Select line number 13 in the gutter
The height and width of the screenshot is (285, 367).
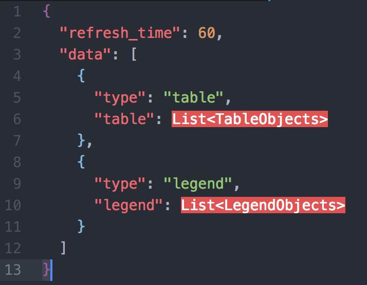[x=13, y=270]
